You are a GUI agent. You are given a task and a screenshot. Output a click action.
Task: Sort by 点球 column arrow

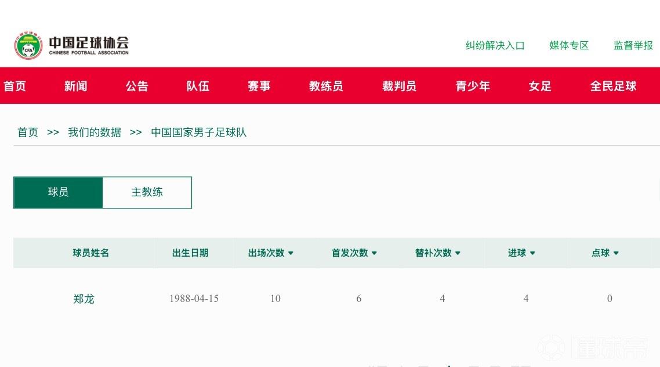tap(616, 253)
